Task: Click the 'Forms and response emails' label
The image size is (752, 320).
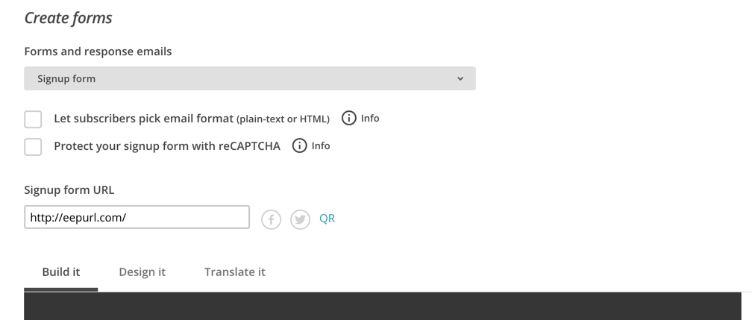Action: tap(98, 51)
